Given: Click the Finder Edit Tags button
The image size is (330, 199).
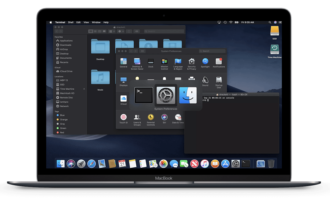Looking at the screenshot, I should [x=137, y=31].
